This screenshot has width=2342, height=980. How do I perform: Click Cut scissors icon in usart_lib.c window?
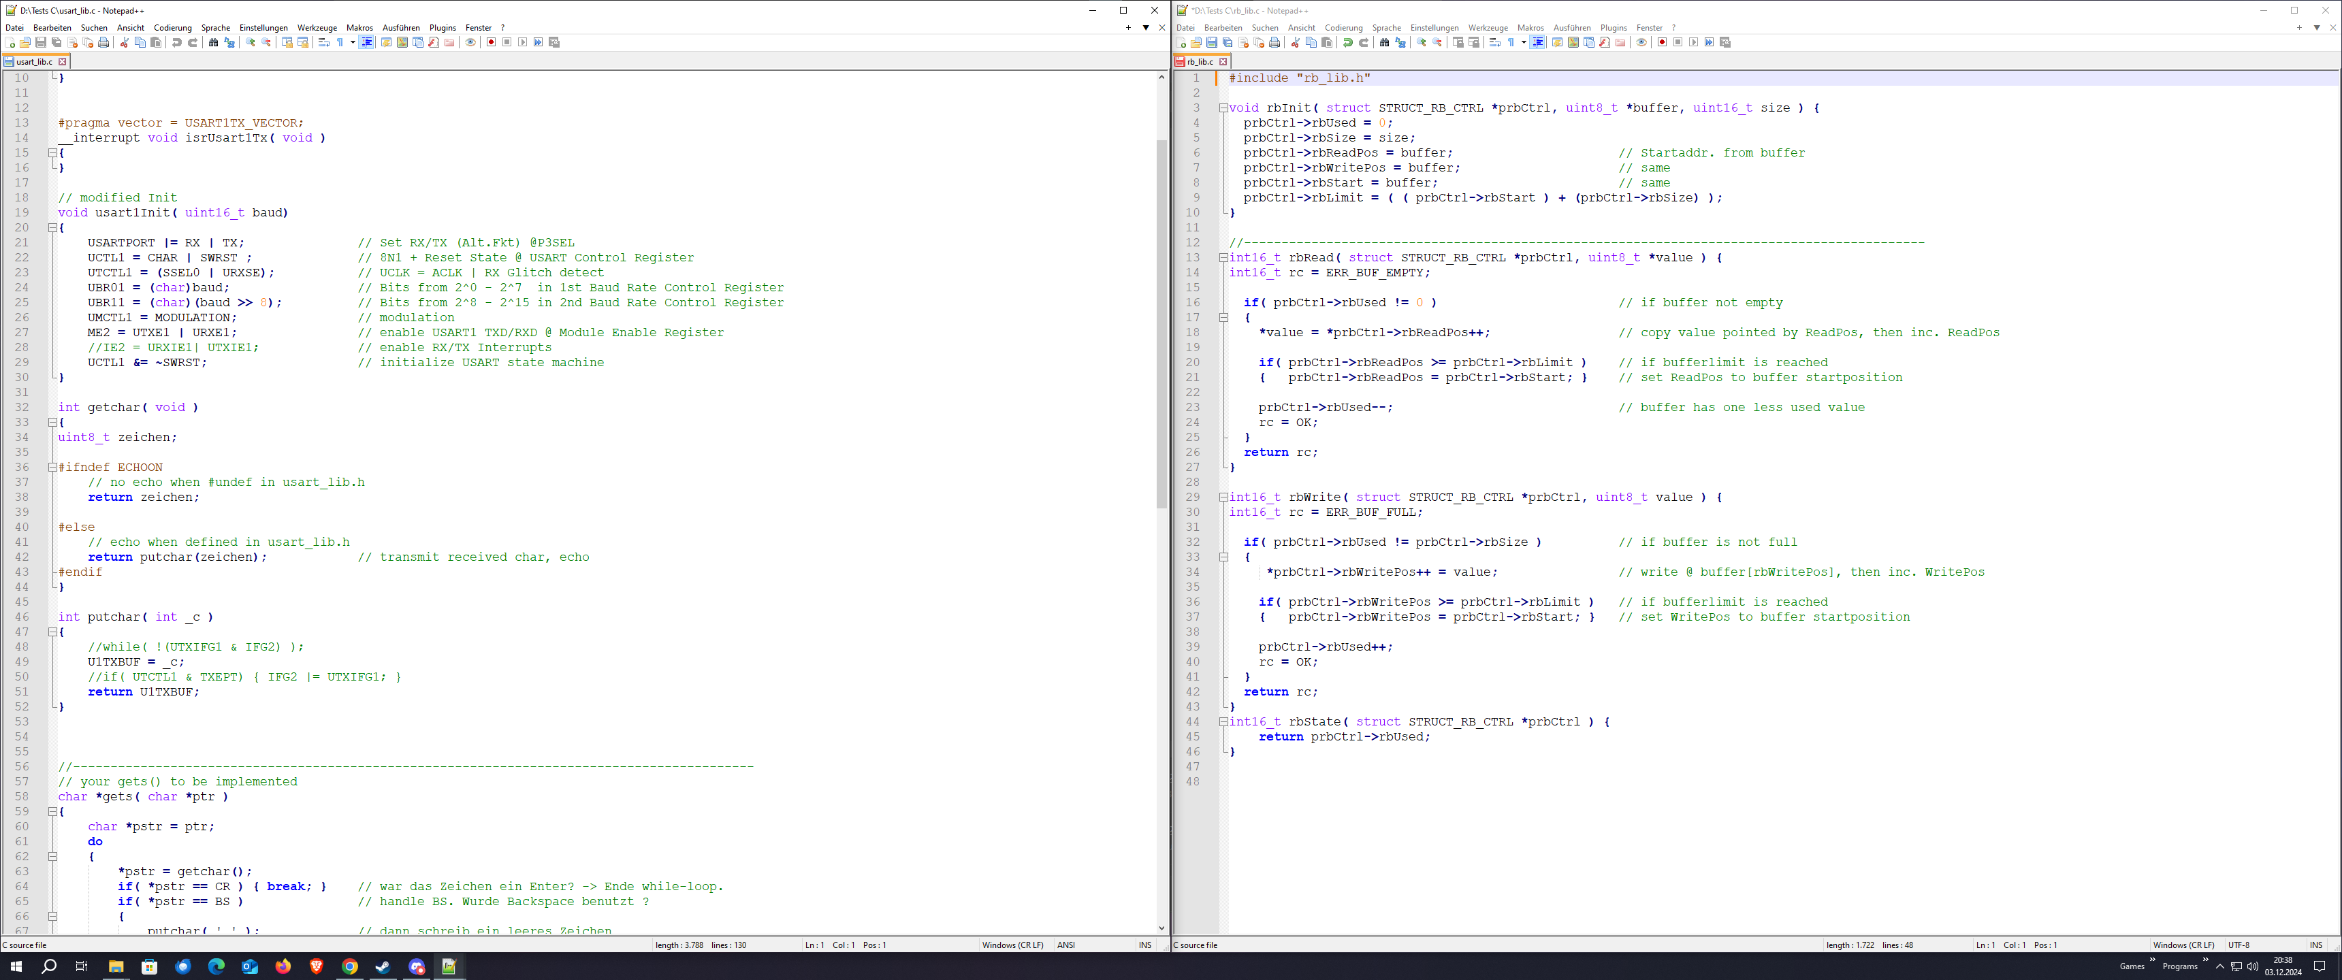(125, 43)
